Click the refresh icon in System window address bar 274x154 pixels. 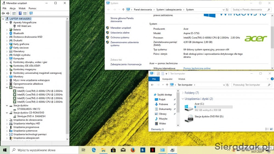tap(227, 10)
